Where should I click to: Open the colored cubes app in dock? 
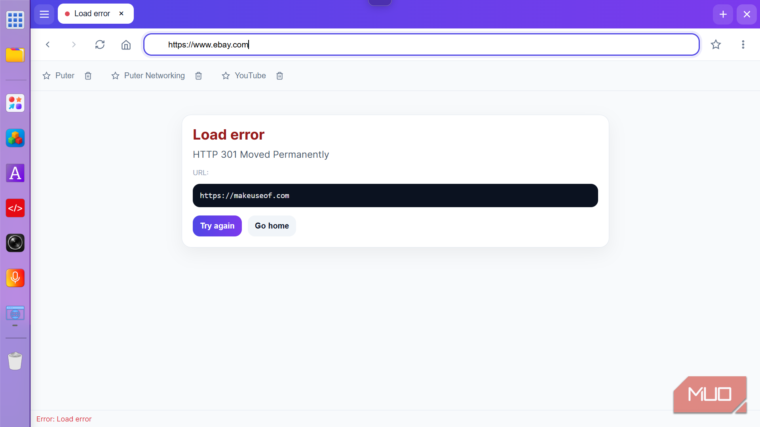15,138
